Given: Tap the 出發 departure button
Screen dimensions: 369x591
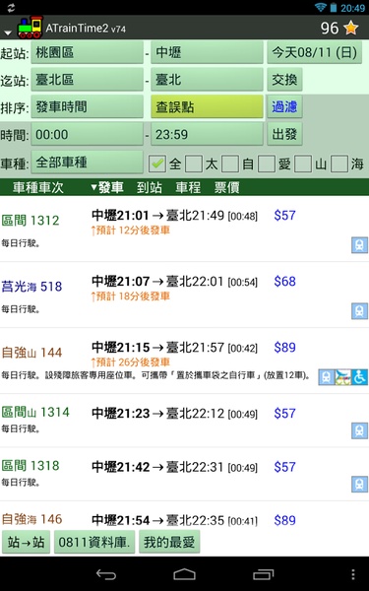Looking at the screenshot, I should 284,134.
